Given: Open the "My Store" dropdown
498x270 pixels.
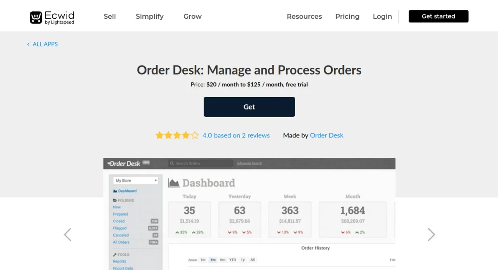Looking at the screenshot, I should coord(135,180).
